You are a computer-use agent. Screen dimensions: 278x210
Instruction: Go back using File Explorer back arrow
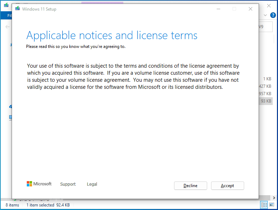point(7,27)
